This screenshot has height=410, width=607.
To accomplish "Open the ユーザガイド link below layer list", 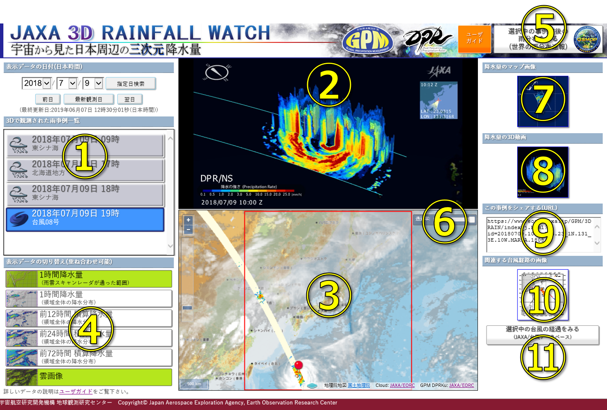I will click(x=76, y=391).
